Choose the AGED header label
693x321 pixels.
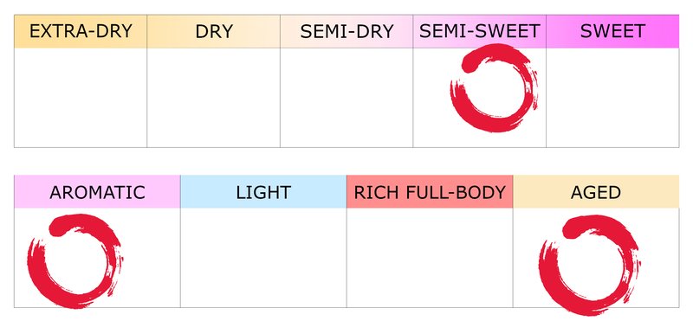(x=596, y=191)
